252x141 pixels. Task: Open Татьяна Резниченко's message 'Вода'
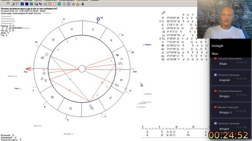(x=231, y=63)
